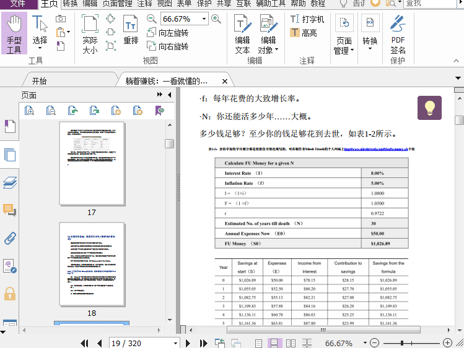Screen dimensions: 464x348
Task: Click the Reflow (重排) icon
Action: click(x=131, y=31)
